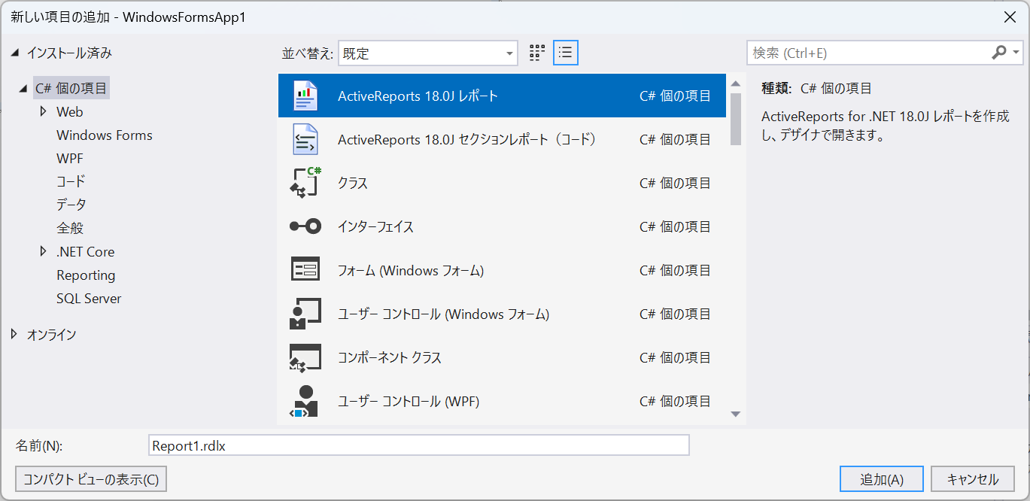Select the コード category
Viewport: 1030px width, 501px height.
click(x=71, y=181)
